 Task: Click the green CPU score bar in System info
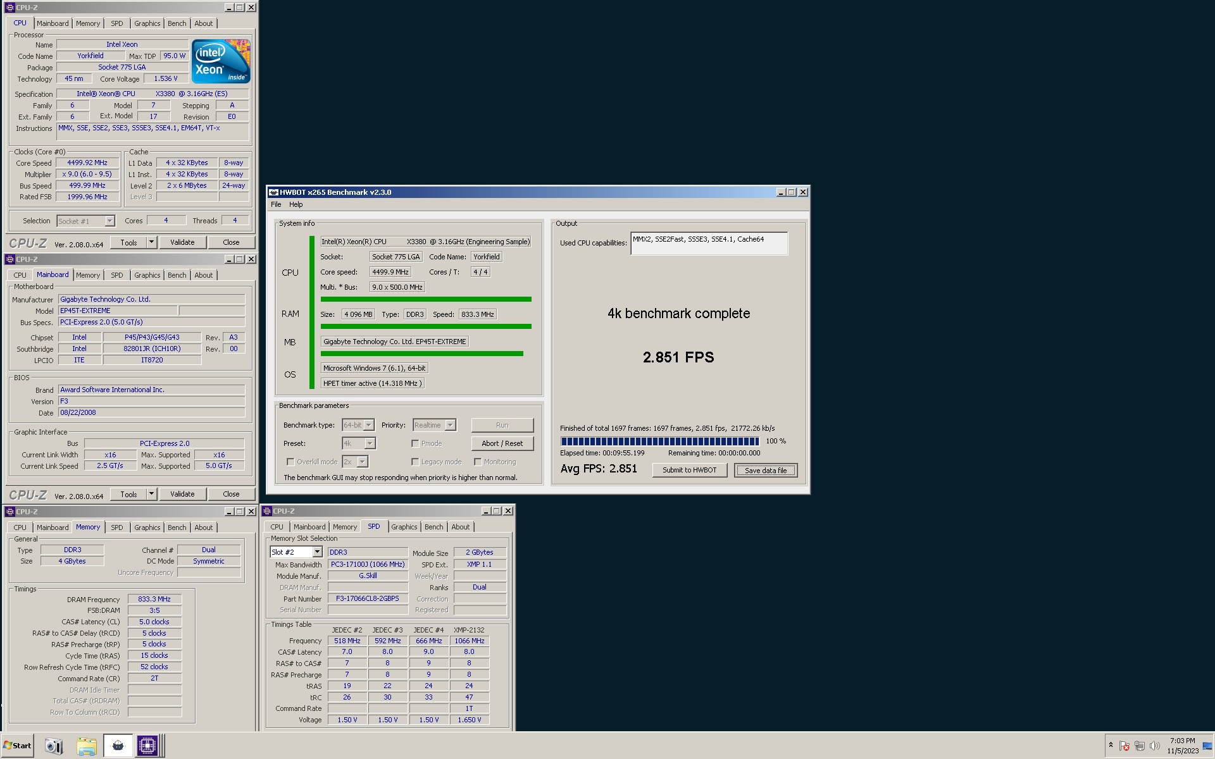[426, 299]
